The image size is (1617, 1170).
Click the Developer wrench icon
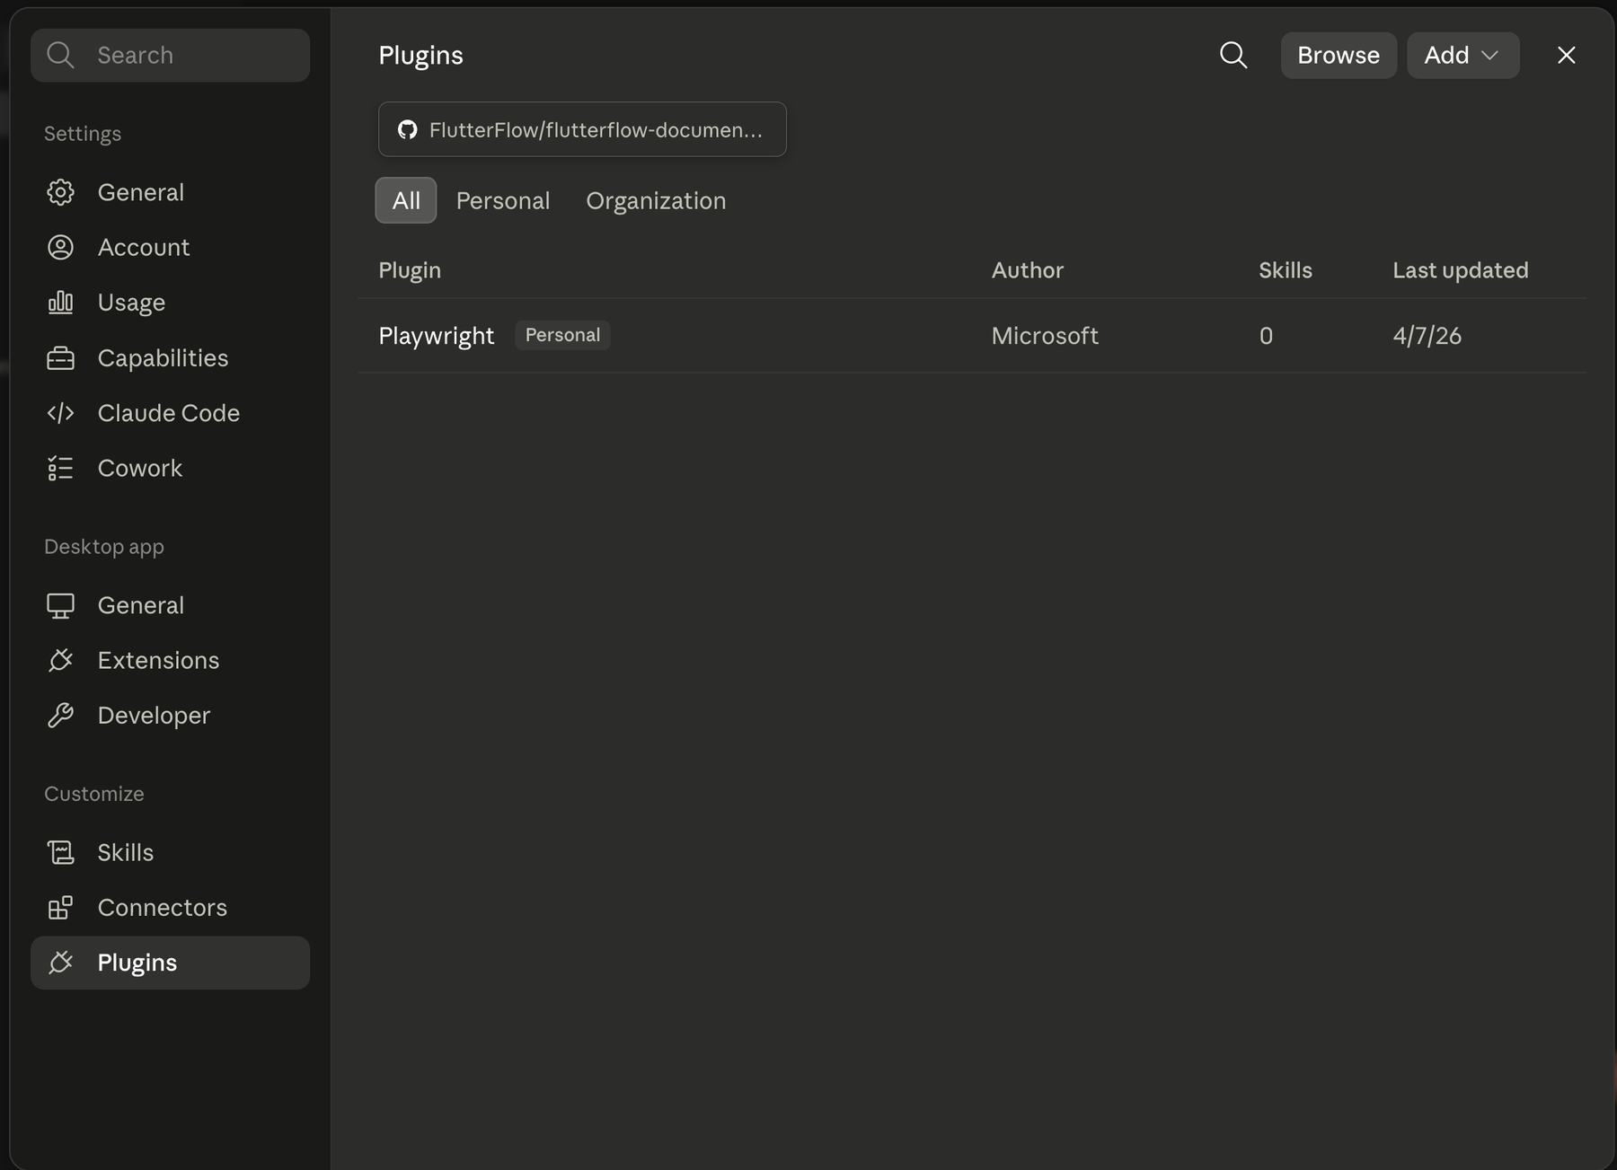pos(60,716)
